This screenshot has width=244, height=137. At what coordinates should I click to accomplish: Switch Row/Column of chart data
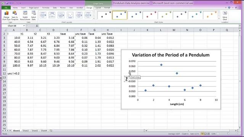pyautogui.click(x=25, y=16)
